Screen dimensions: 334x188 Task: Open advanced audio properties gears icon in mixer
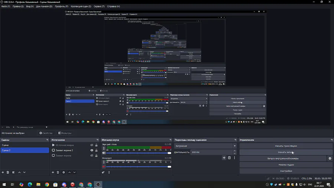(x=103, y=172)
